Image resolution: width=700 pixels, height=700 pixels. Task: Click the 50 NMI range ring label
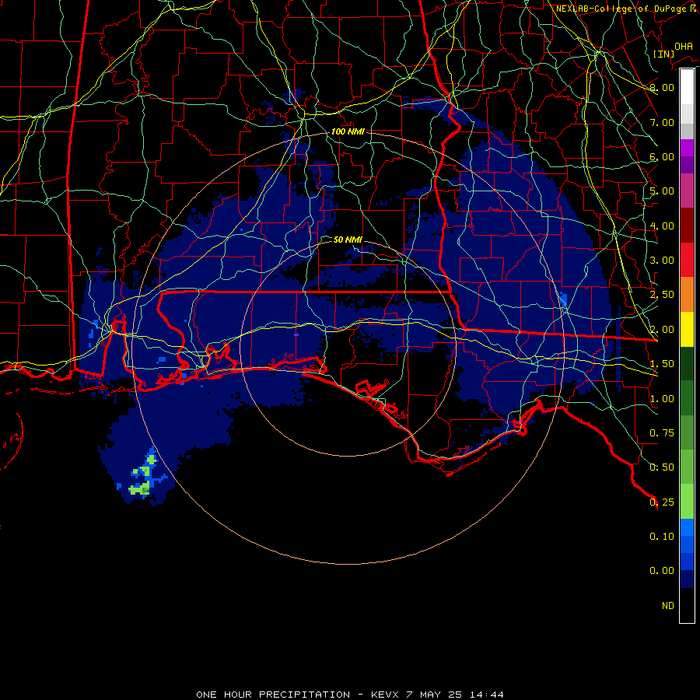348,240
